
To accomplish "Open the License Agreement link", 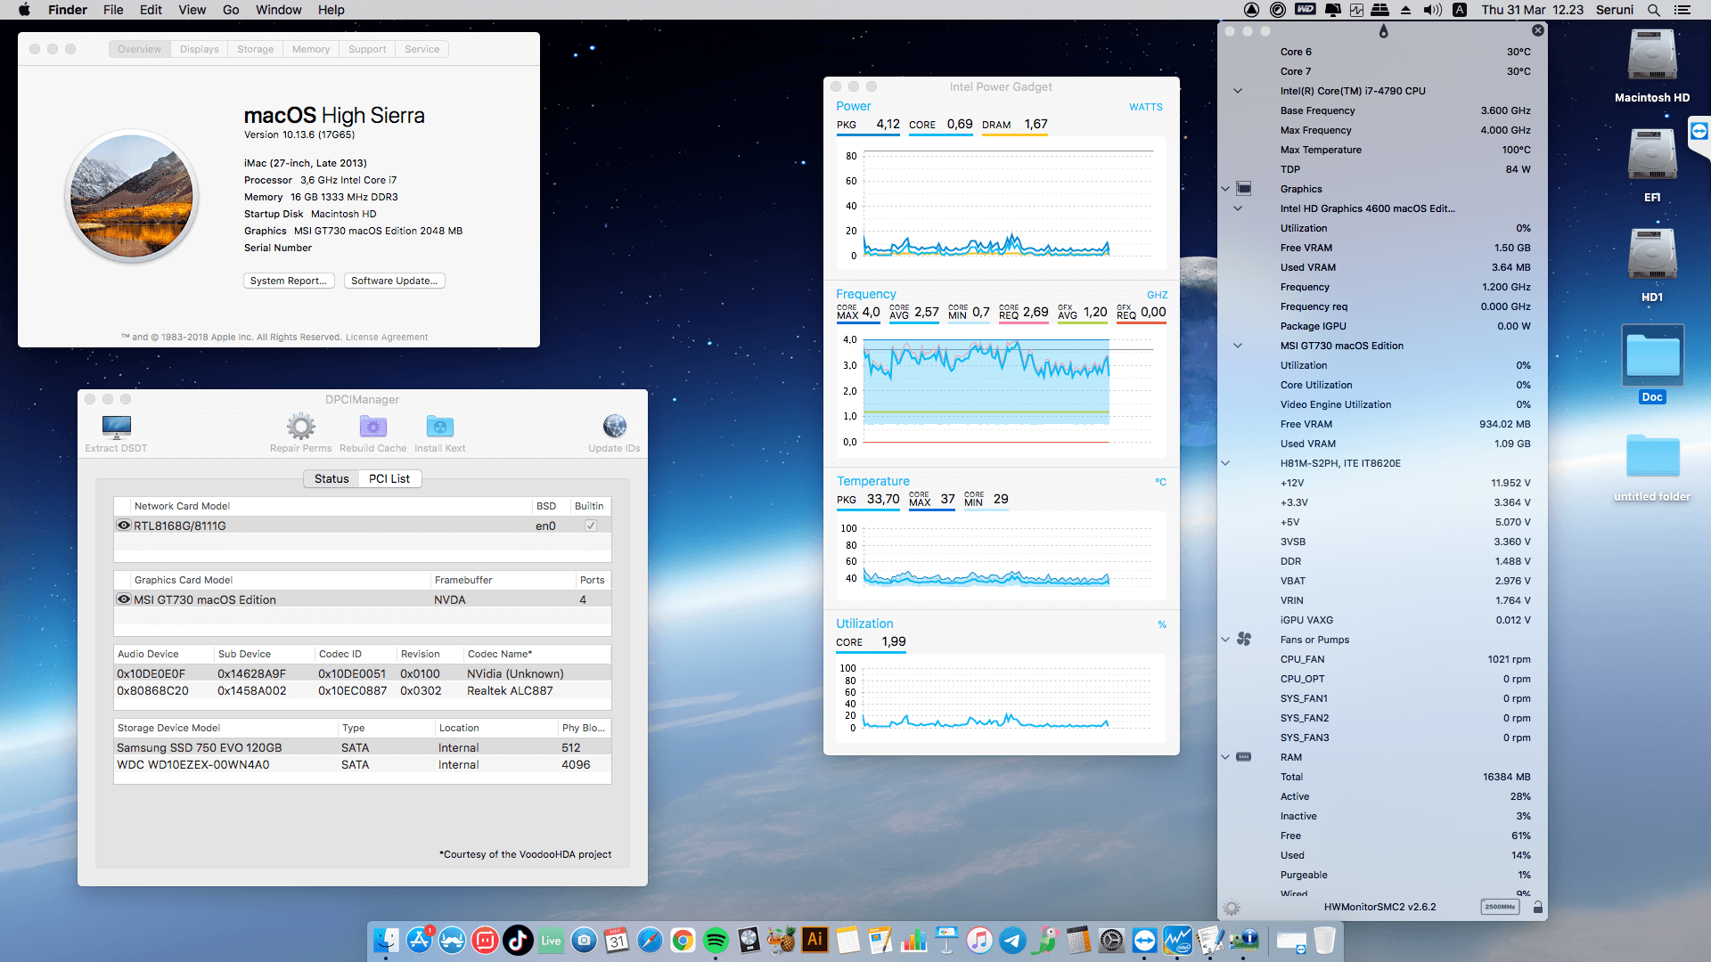I will click(386, 337).
